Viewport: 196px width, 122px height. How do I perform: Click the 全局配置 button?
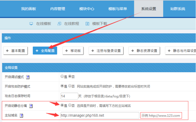tap(45, 51)
